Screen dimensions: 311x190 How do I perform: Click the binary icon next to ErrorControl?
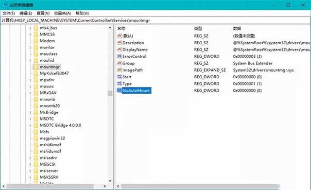(119, 56)
